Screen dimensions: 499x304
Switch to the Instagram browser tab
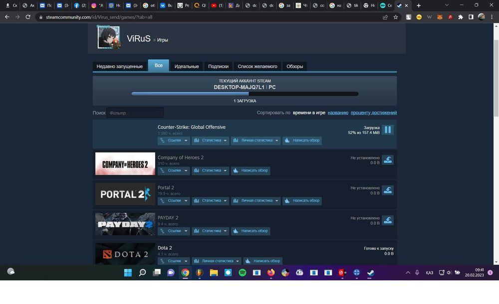(97, 5)
